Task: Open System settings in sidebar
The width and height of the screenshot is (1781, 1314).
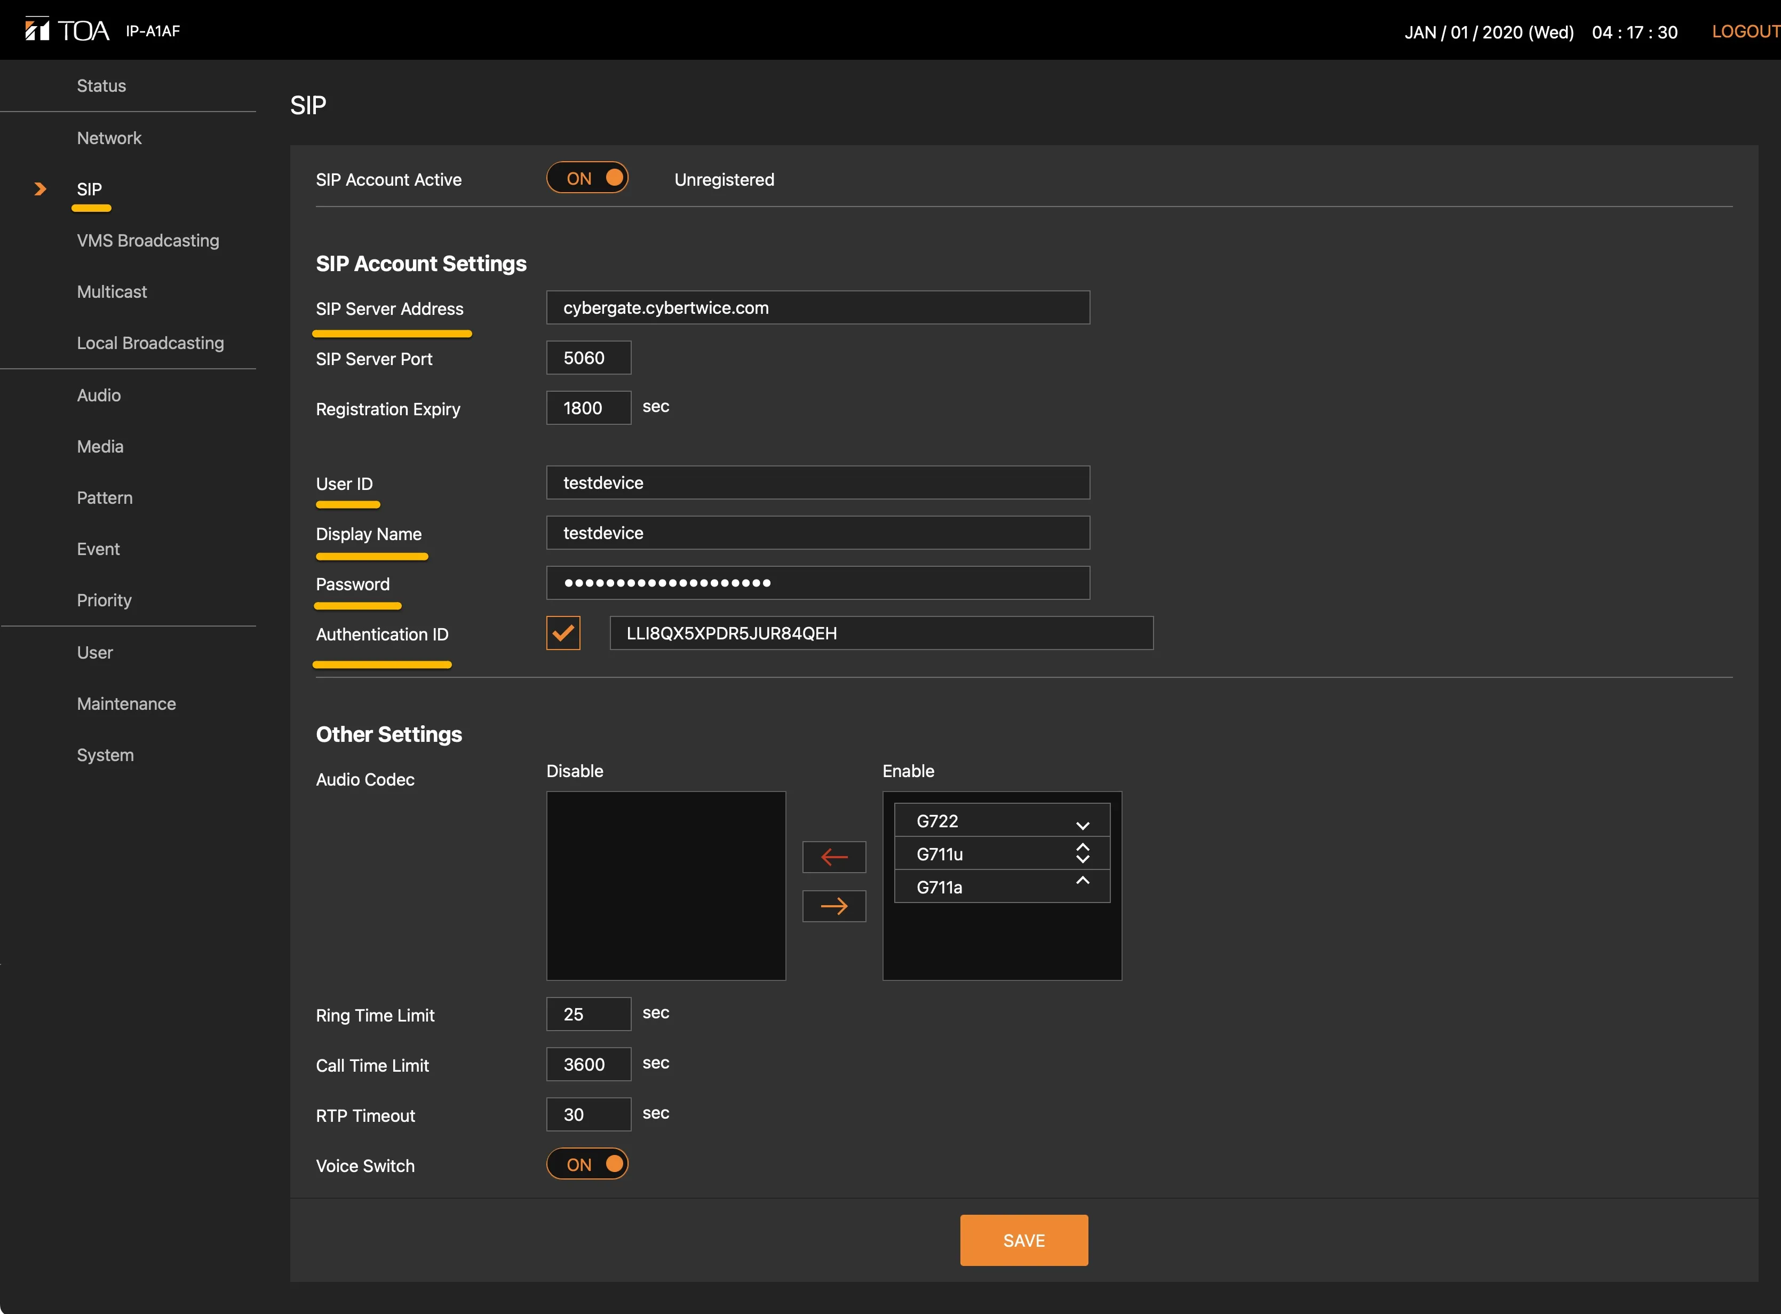Action: [105, 755]
